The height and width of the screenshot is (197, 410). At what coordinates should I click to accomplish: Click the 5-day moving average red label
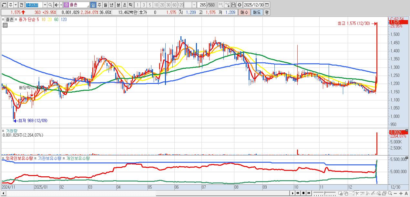(38, 19)
